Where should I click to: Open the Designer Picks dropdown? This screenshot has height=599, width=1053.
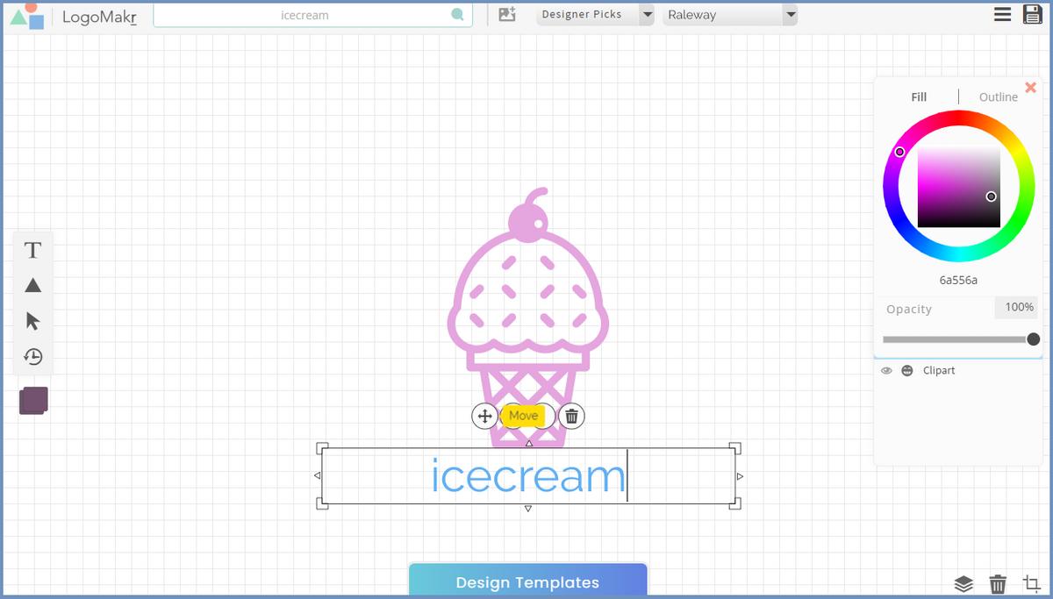click(595, 15)
